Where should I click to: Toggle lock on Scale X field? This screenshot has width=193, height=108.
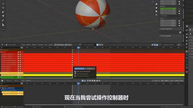179,21
